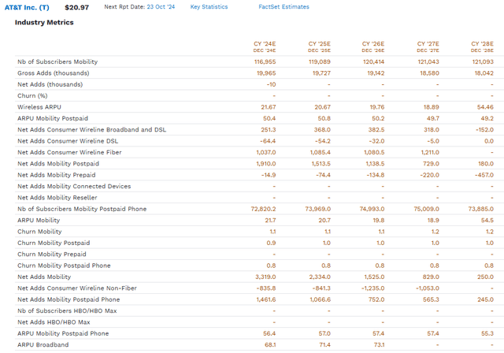Select the Churn Mobility Postpaid Phone row label
This screenshot has height=353, width=504.
tap(64, 266)
